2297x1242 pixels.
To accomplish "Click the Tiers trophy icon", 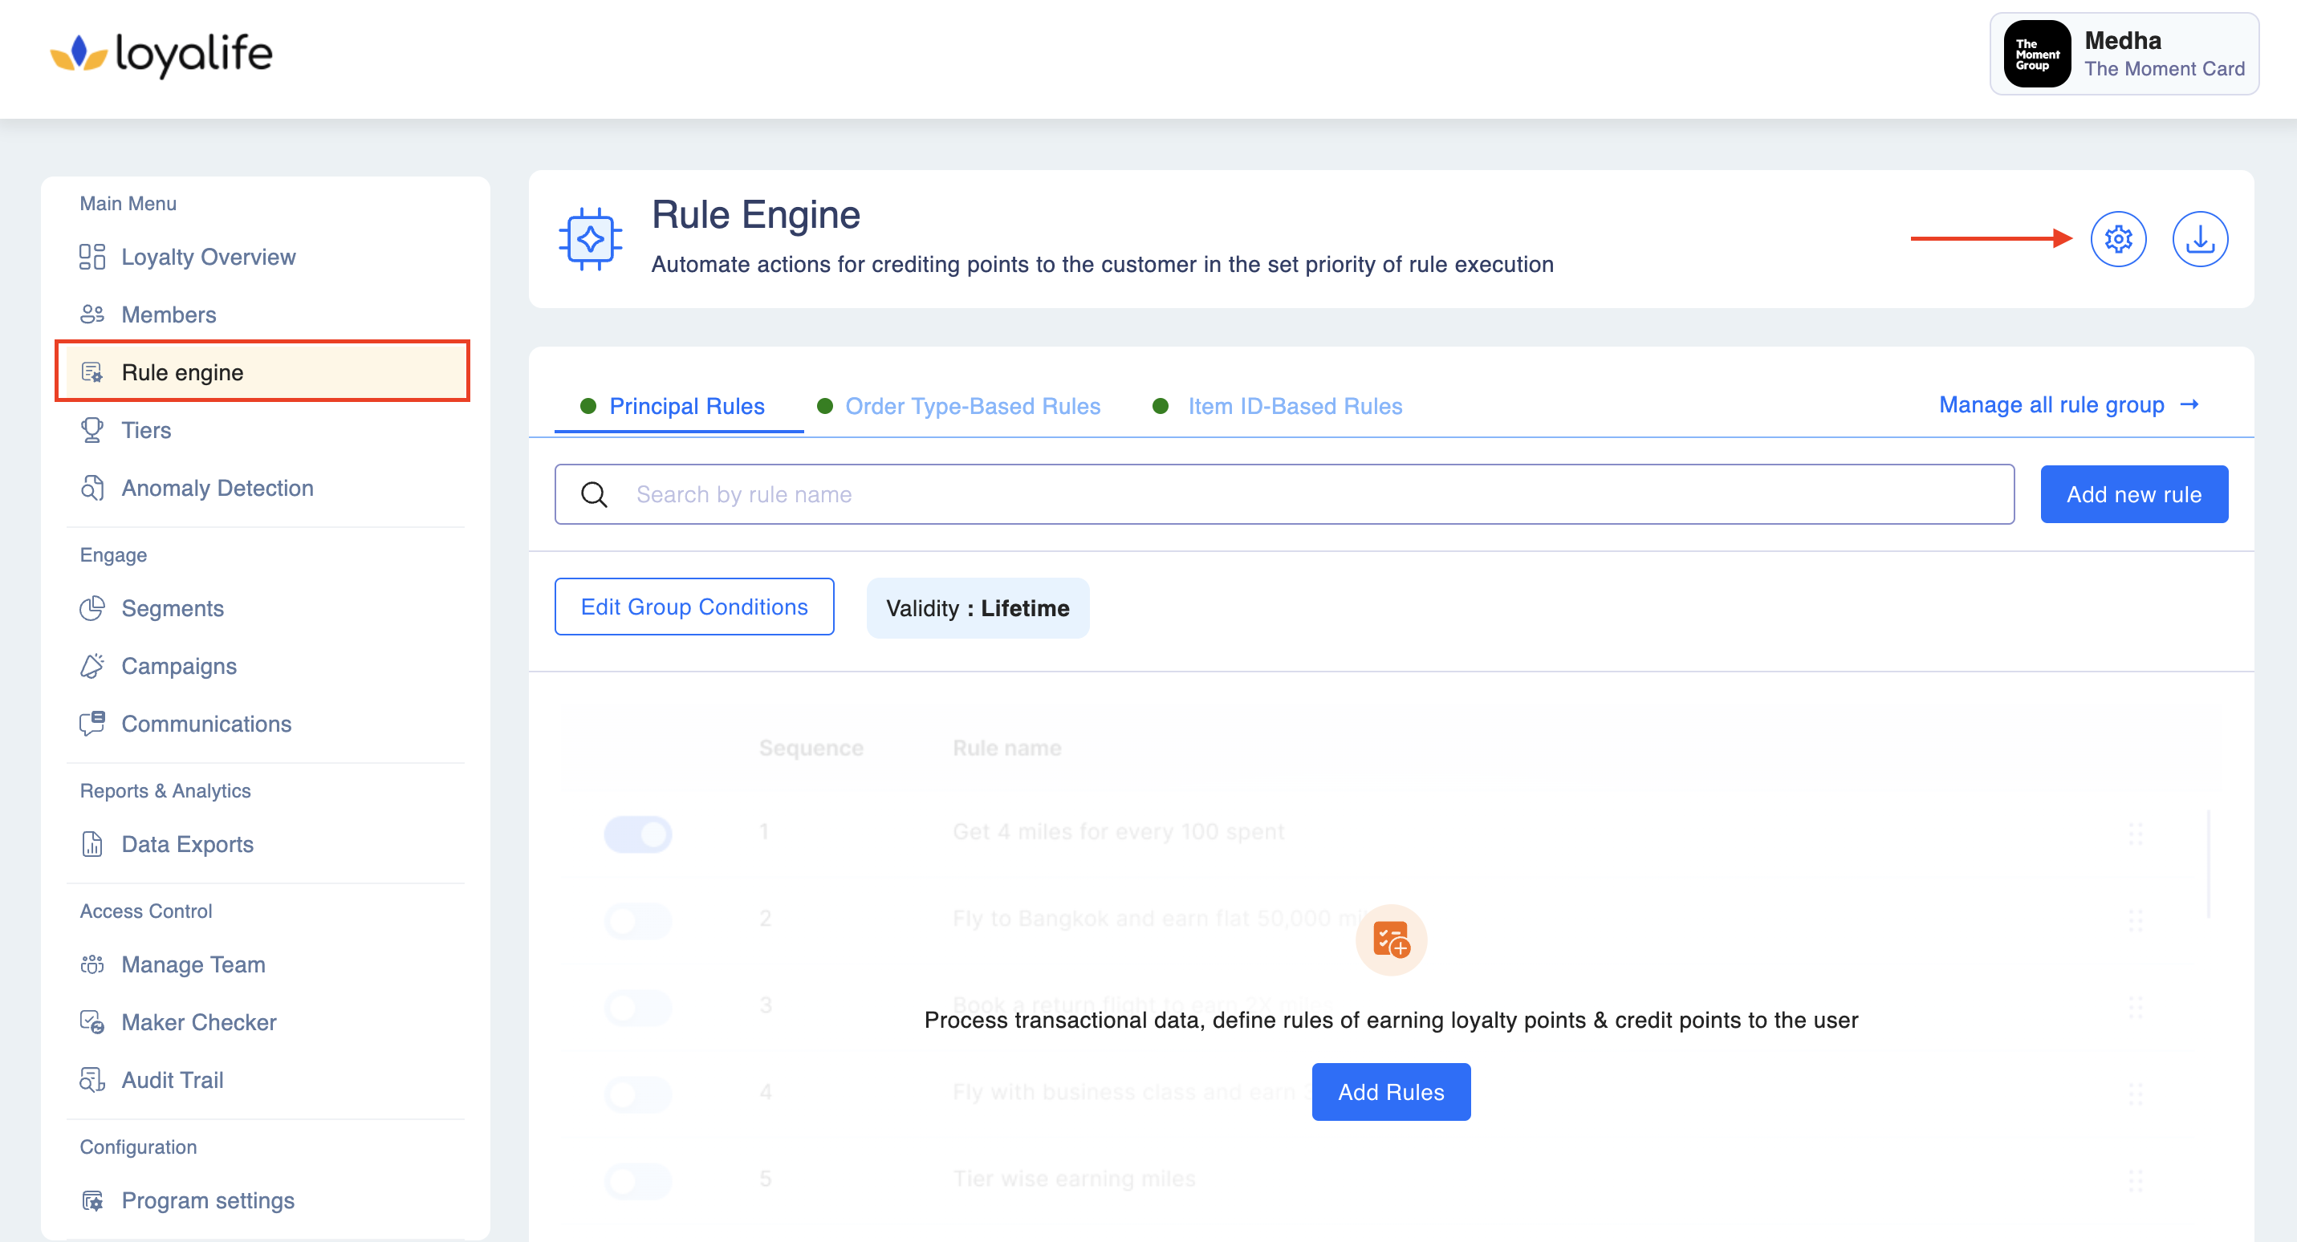I will 91,430.
